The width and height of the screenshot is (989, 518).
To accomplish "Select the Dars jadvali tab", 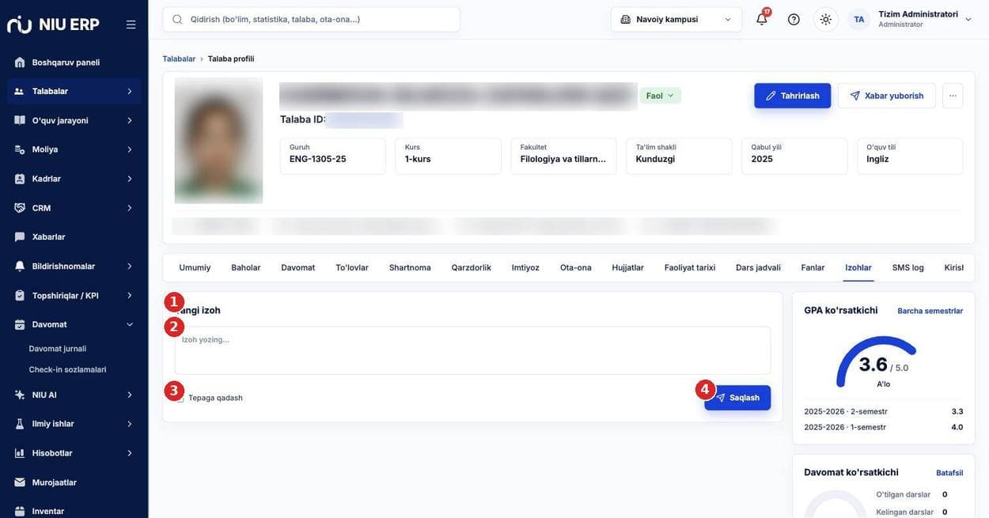I will pos(758,267).
